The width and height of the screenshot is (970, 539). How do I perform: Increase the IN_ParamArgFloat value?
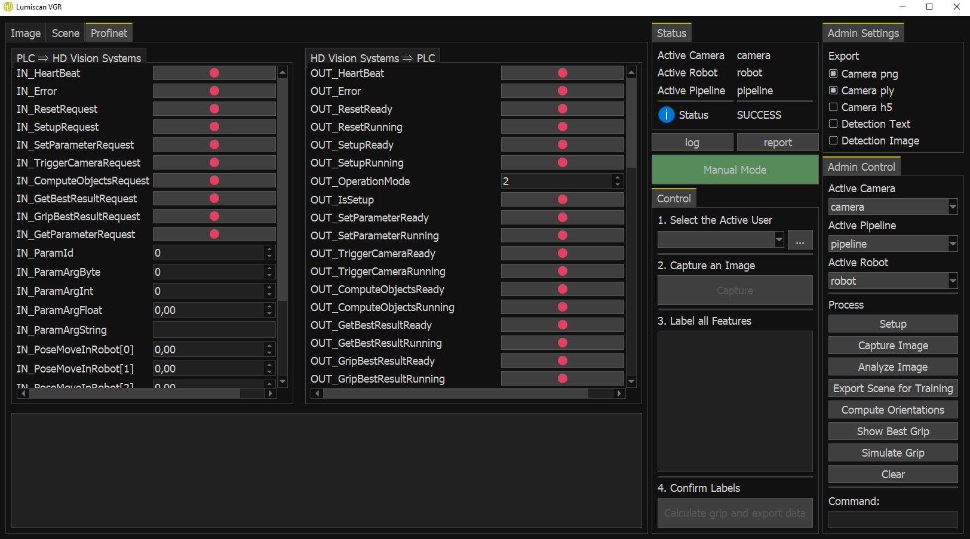click(x=269, y=307)
